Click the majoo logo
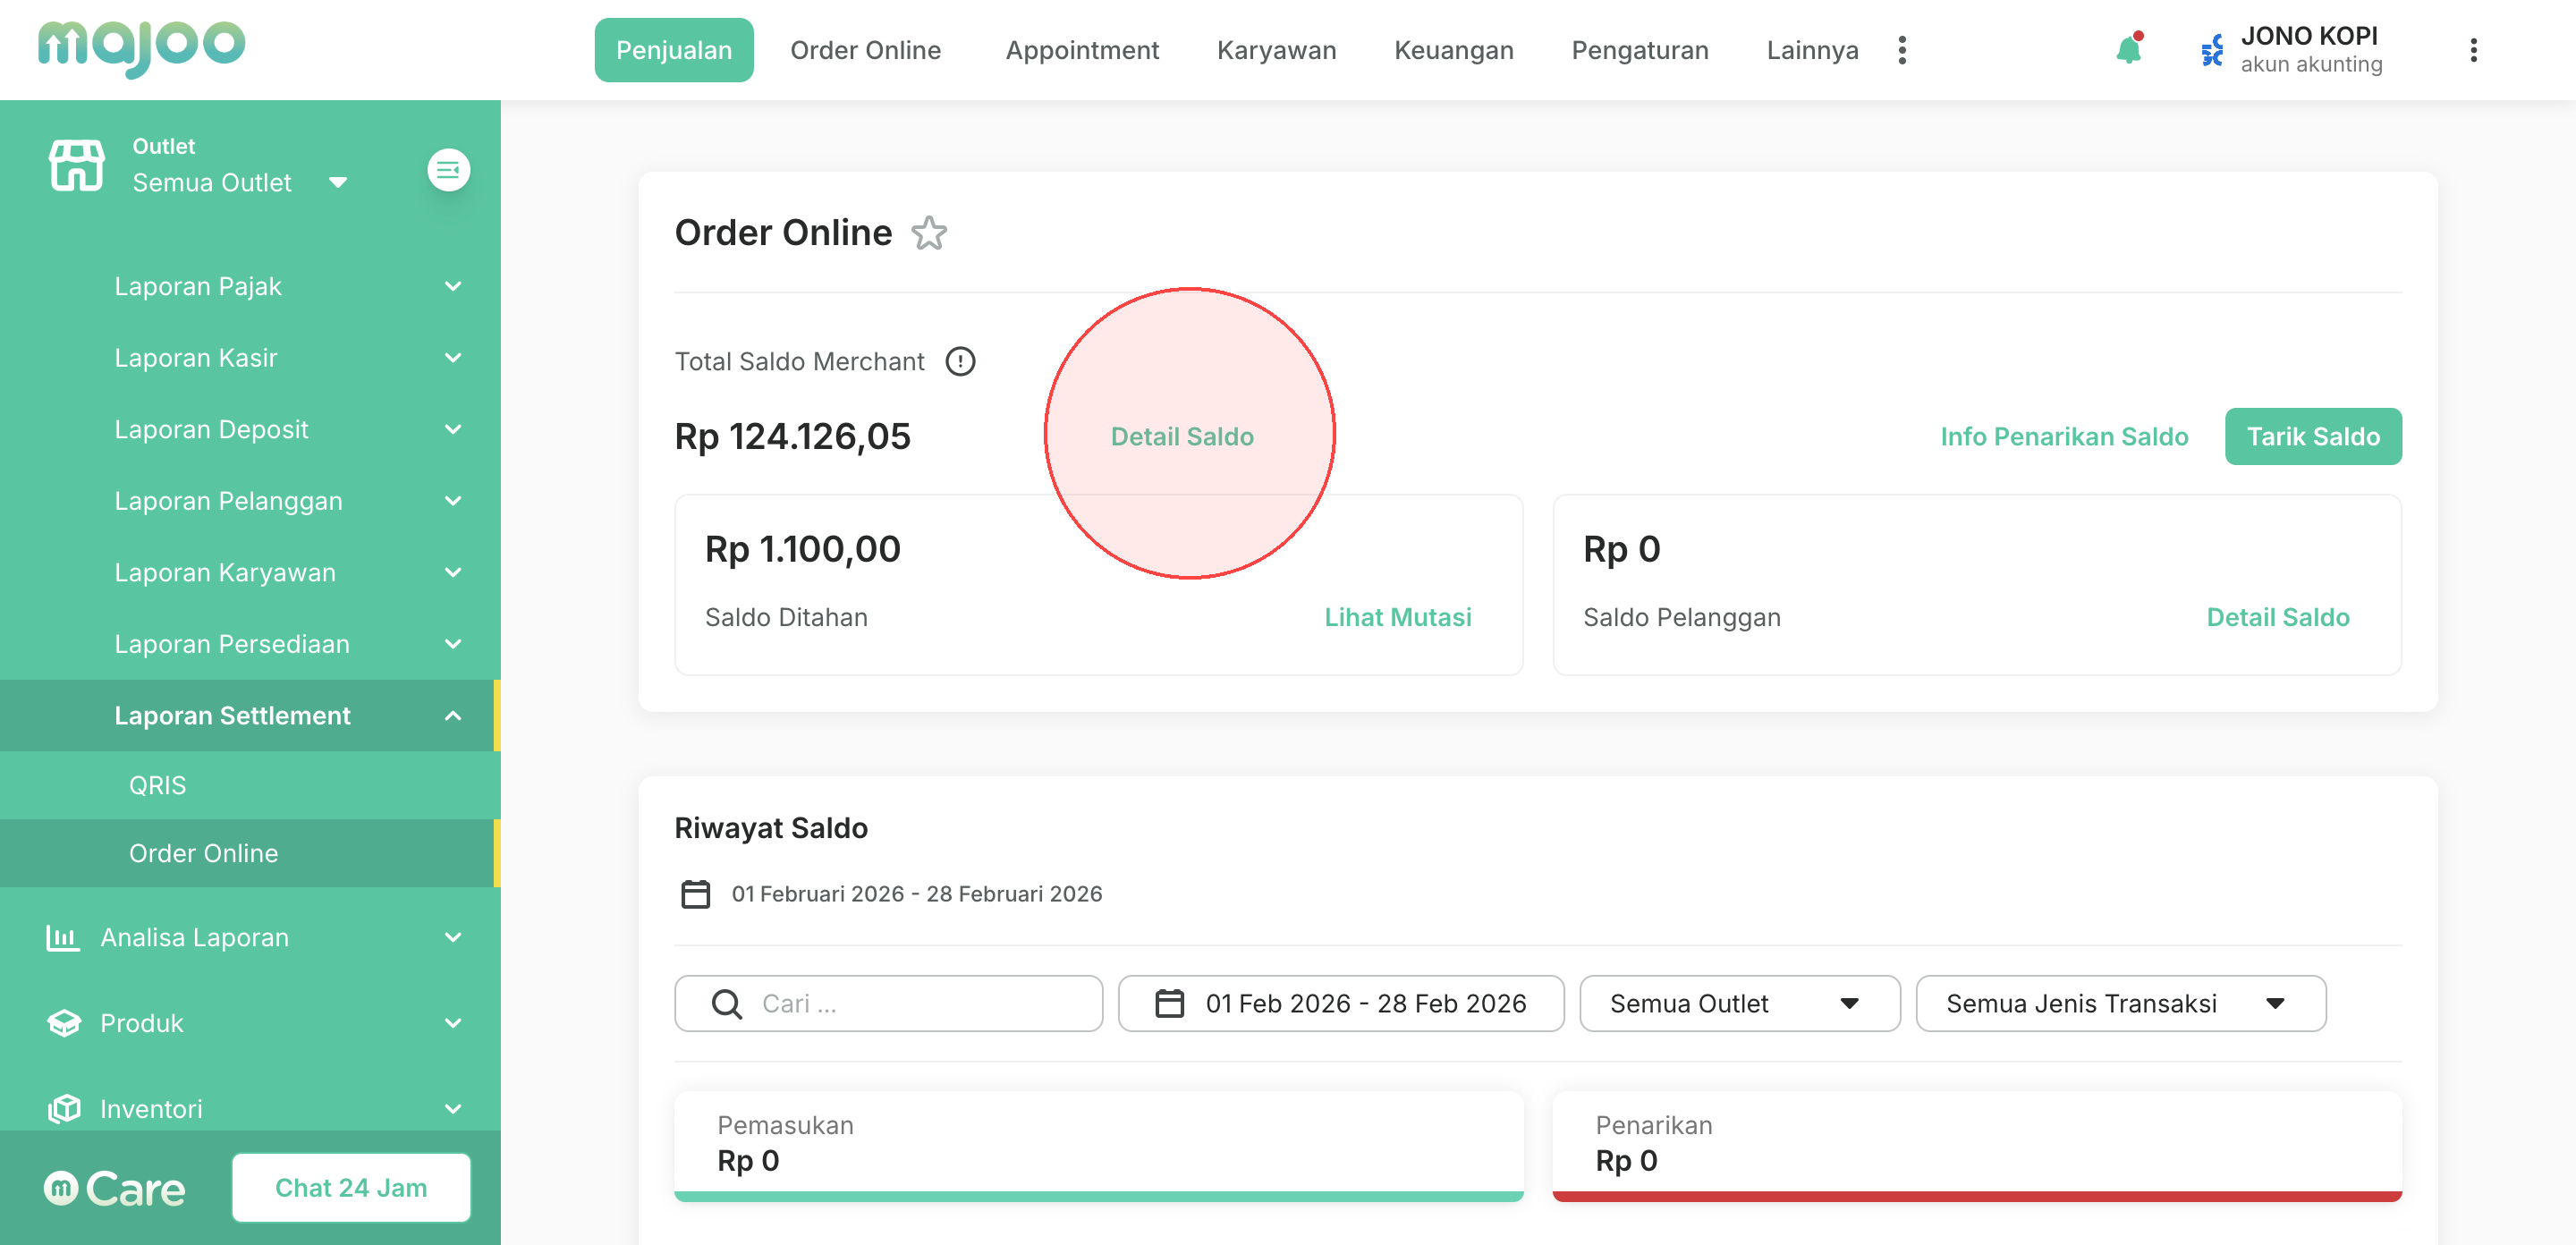 point(141,47)
